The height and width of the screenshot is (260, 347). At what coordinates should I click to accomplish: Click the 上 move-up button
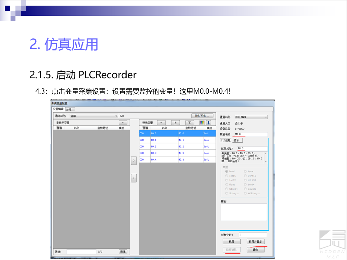pyautogui.click(x=176, y=123)
